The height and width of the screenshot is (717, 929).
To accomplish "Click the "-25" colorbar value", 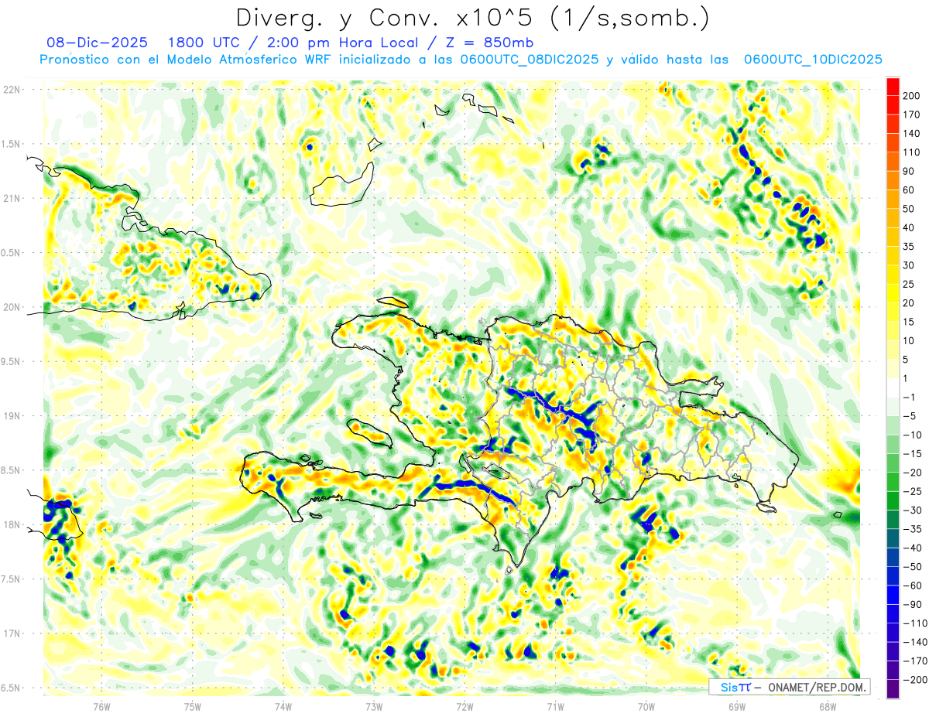I will [914, 491].
